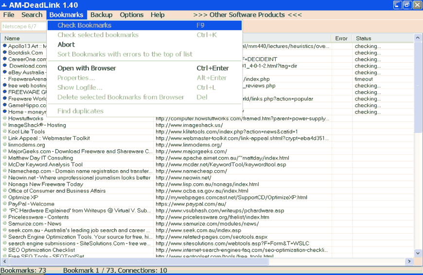Click the icon beside Samurize.com - News
The height and width of the screenshot is (275, 423).
[4, 223]
